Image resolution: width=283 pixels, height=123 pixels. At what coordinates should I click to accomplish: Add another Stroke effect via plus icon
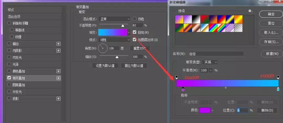coord(58,44)
